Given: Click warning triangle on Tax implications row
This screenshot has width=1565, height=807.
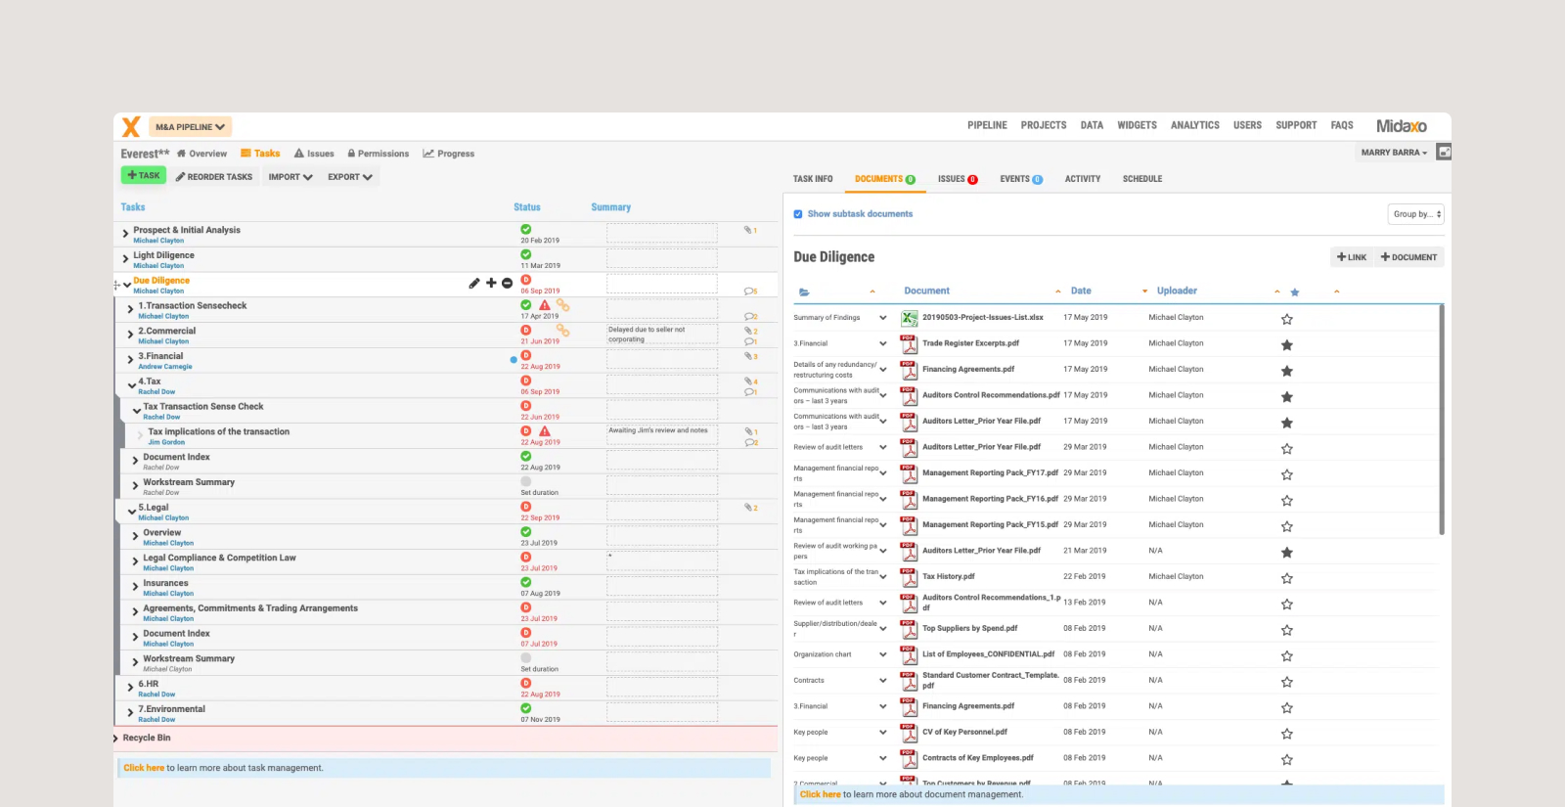Looking at the screenshot, I should tap(545, 431).
